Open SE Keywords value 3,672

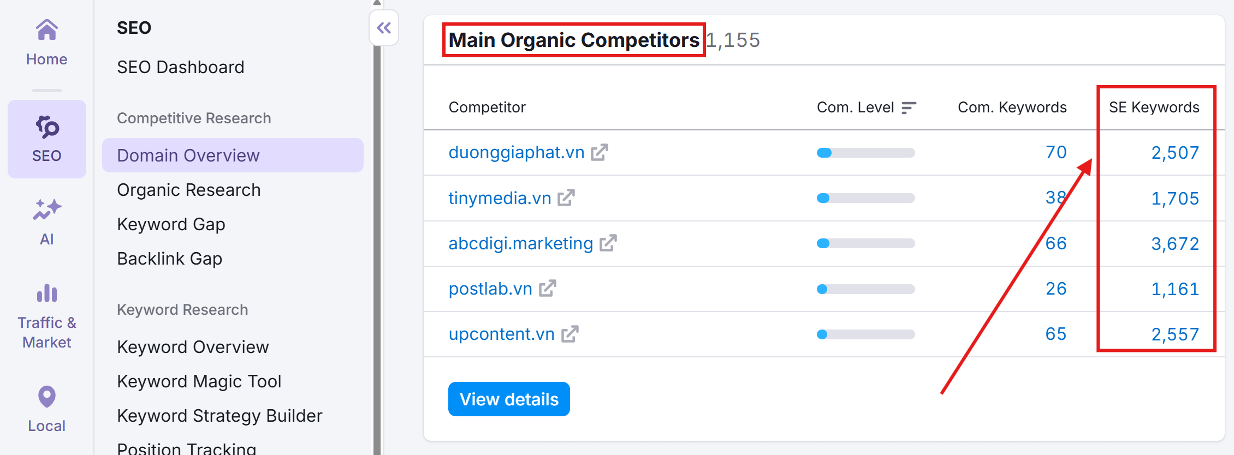pos(1175,243)
